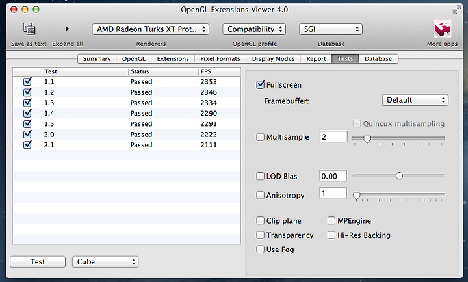Select FPS value 2346
The height and width of the screenshot is (282, 468).
coord(209,92)
